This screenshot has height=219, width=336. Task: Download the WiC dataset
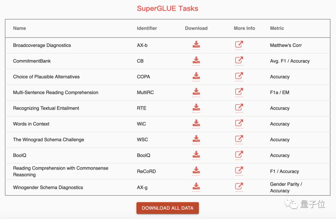click(196, 123)
